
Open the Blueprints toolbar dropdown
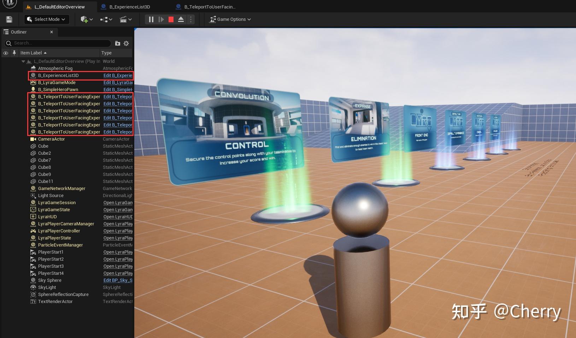click(x=106, y=19)
